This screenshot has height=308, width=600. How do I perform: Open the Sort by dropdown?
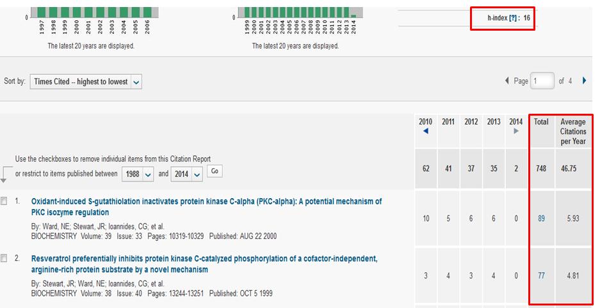[x=86, y=82]
